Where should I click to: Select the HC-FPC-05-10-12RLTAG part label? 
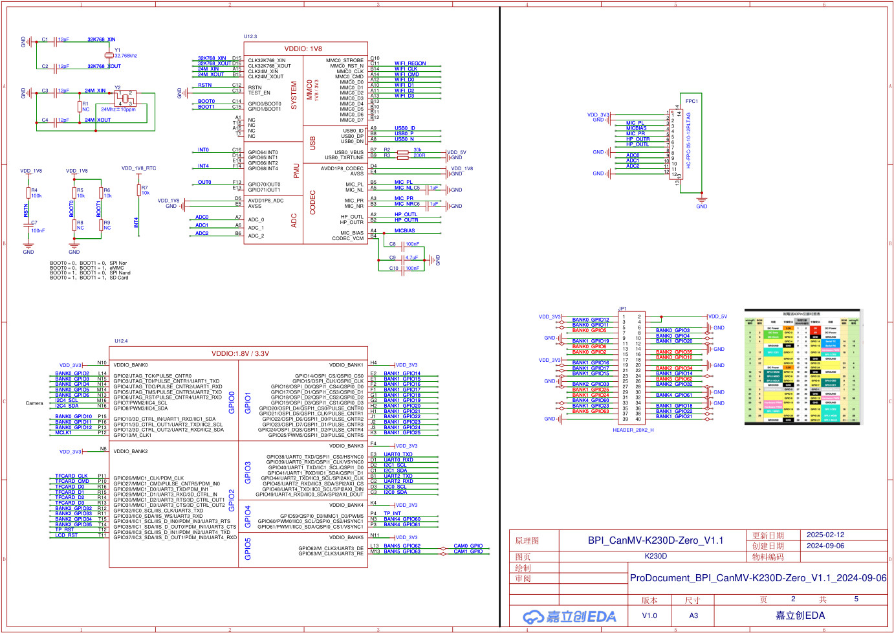coord(688,140)
